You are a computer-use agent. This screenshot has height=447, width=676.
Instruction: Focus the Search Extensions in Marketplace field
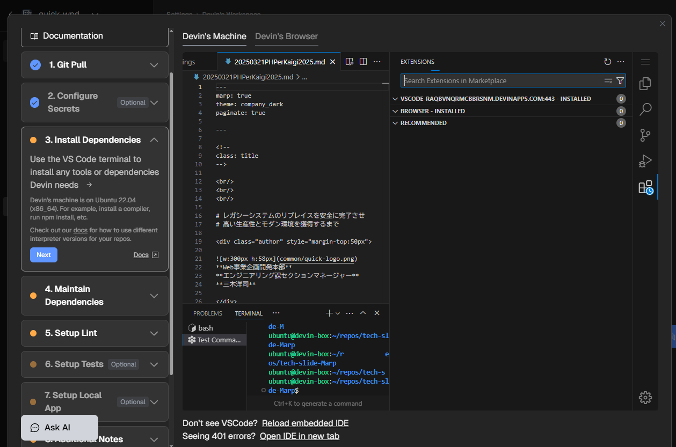pyautogui.click(x=502, y=80)
